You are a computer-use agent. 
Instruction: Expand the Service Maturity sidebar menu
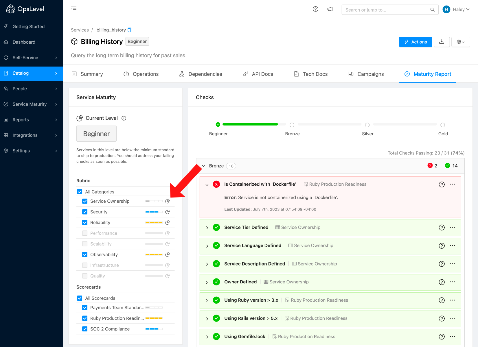[x=32, y=104]
